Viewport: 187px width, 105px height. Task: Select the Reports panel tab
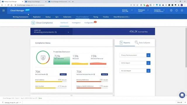pyautogui.click(x=125, y=43)
